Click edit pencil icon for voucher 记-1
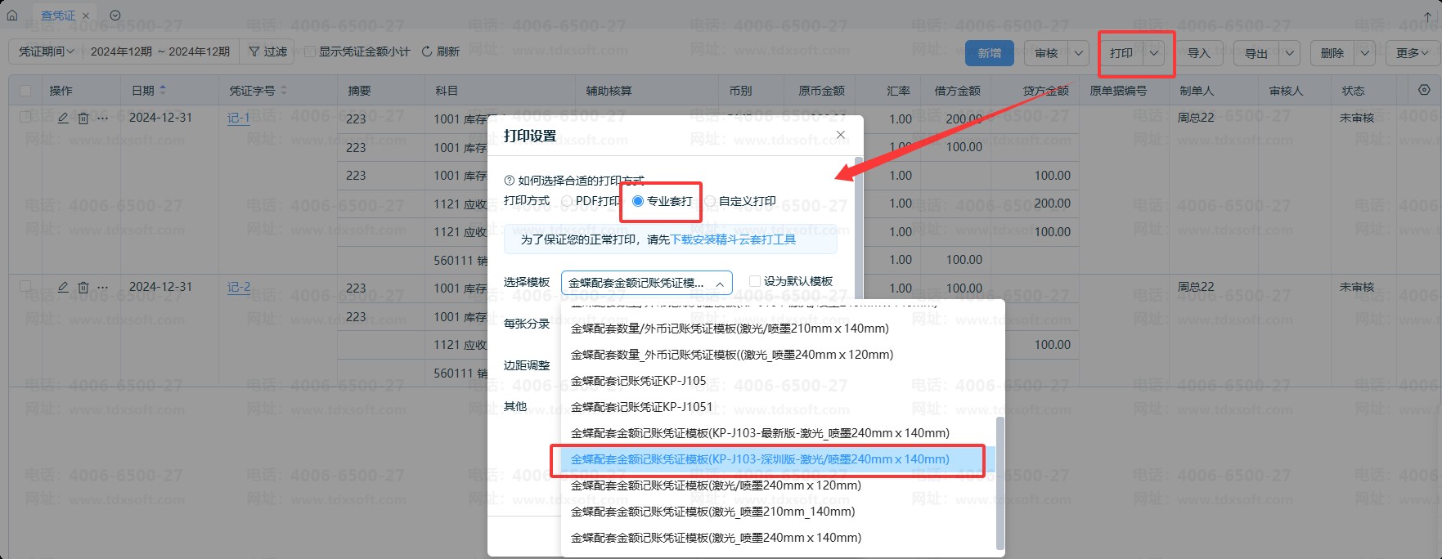This screenshot has height=559, width=1442. [x=63, y=118]
